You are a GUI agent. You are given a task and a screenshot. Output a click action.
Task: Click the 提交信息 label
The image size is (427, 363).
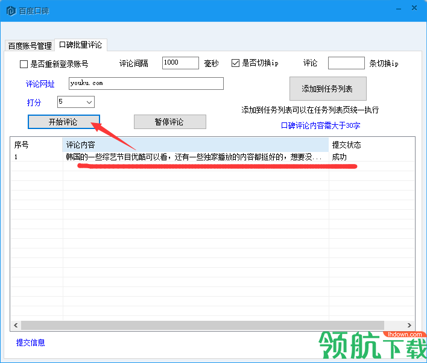coord(30,342)
